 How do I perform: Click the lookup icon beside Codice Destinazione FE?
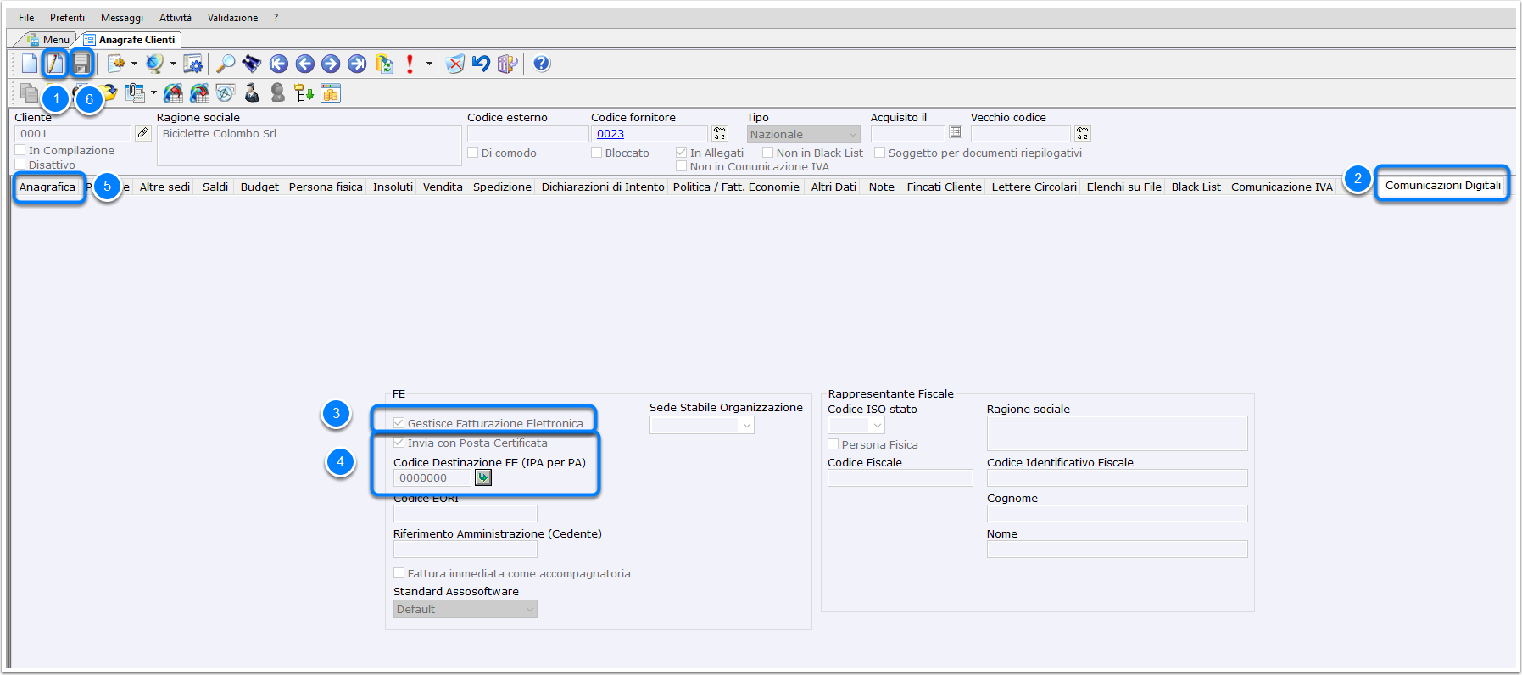click(x=482, y=477)
